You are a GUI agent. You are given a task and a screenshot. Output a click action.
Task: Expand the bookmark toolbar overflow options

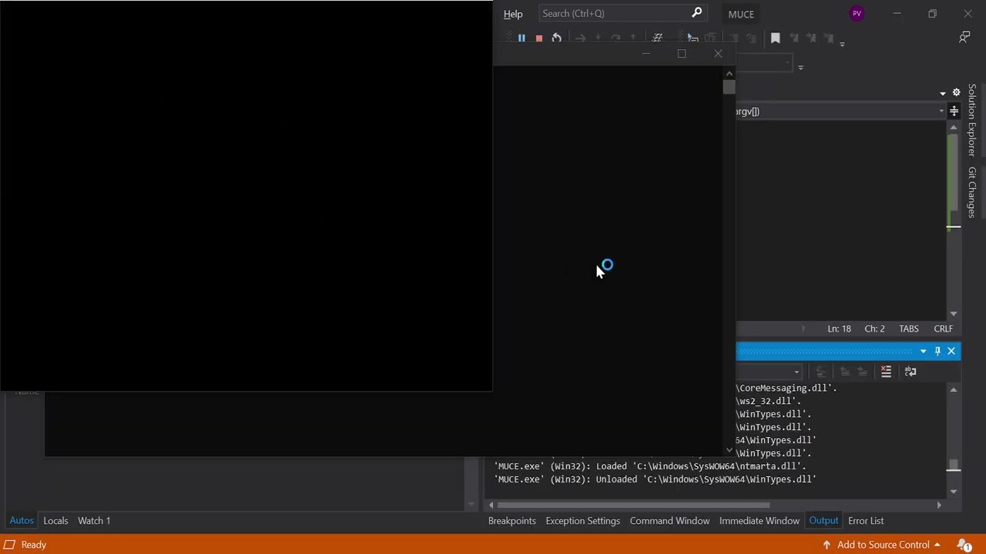coord(842,44)
